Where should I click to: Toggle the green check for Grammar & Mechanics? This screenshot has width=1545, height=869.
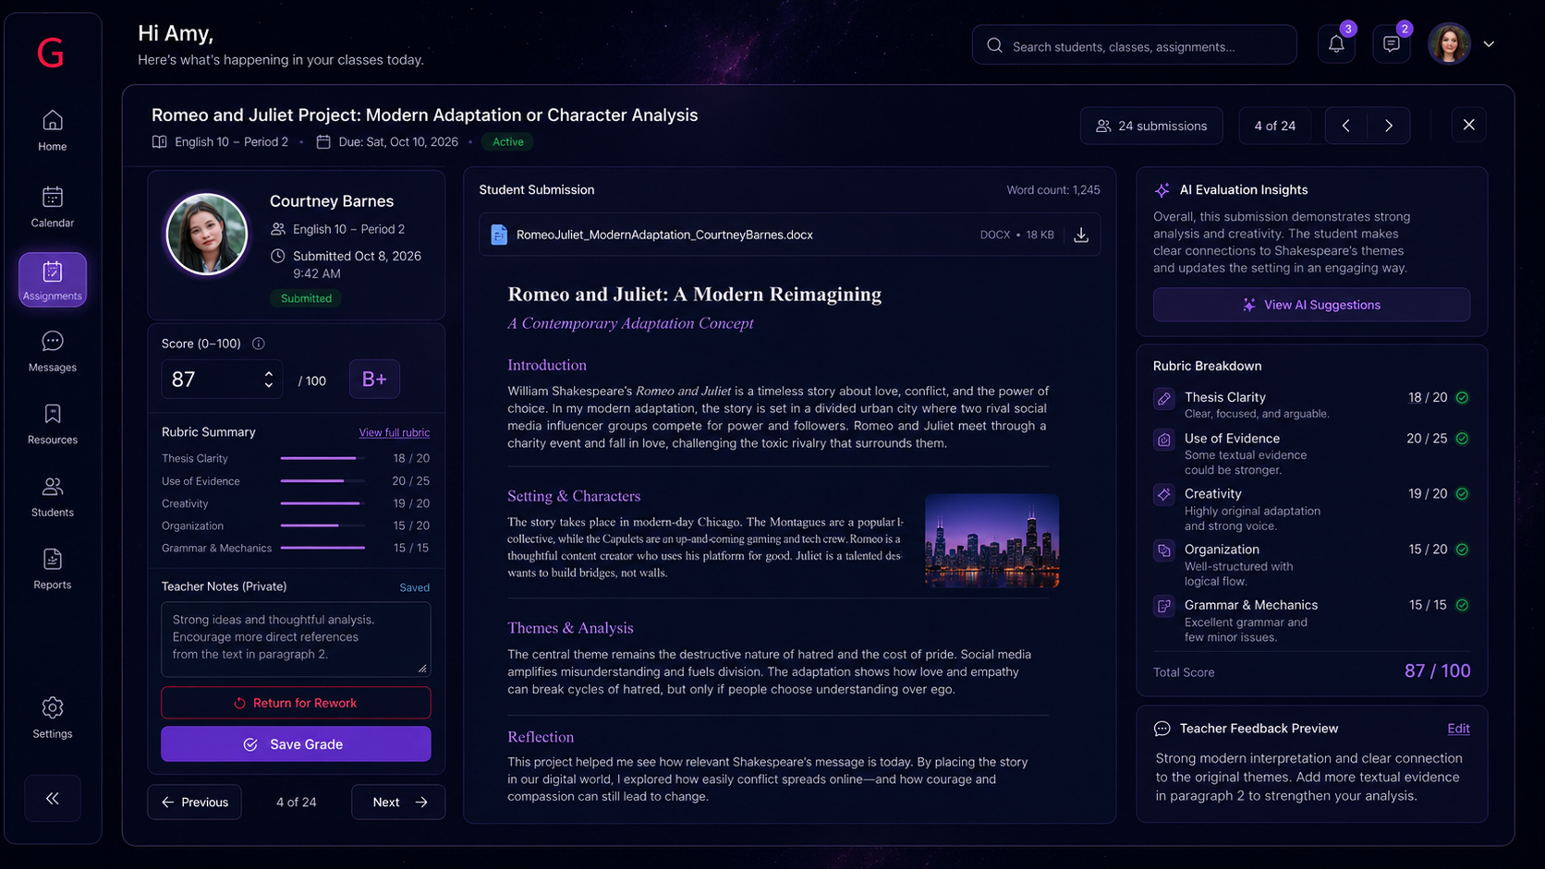point(1462,605)
